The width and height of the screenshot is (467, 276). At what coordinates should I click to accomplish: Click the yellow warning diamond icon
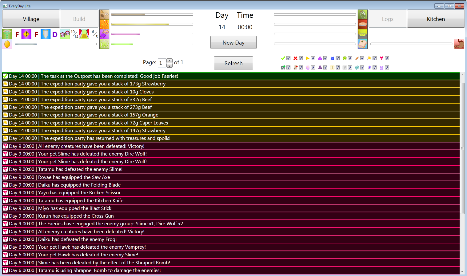[x=26, y=34]
